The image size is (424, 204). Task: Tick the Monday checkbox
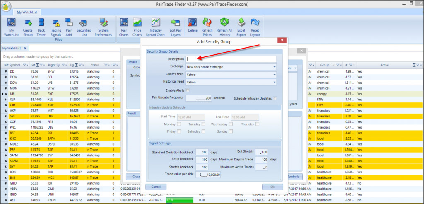tap(179, 124)
